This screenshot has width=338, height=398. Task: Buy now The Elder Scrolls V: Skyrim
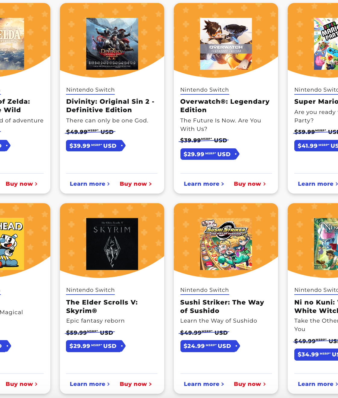tap(136, 384)
